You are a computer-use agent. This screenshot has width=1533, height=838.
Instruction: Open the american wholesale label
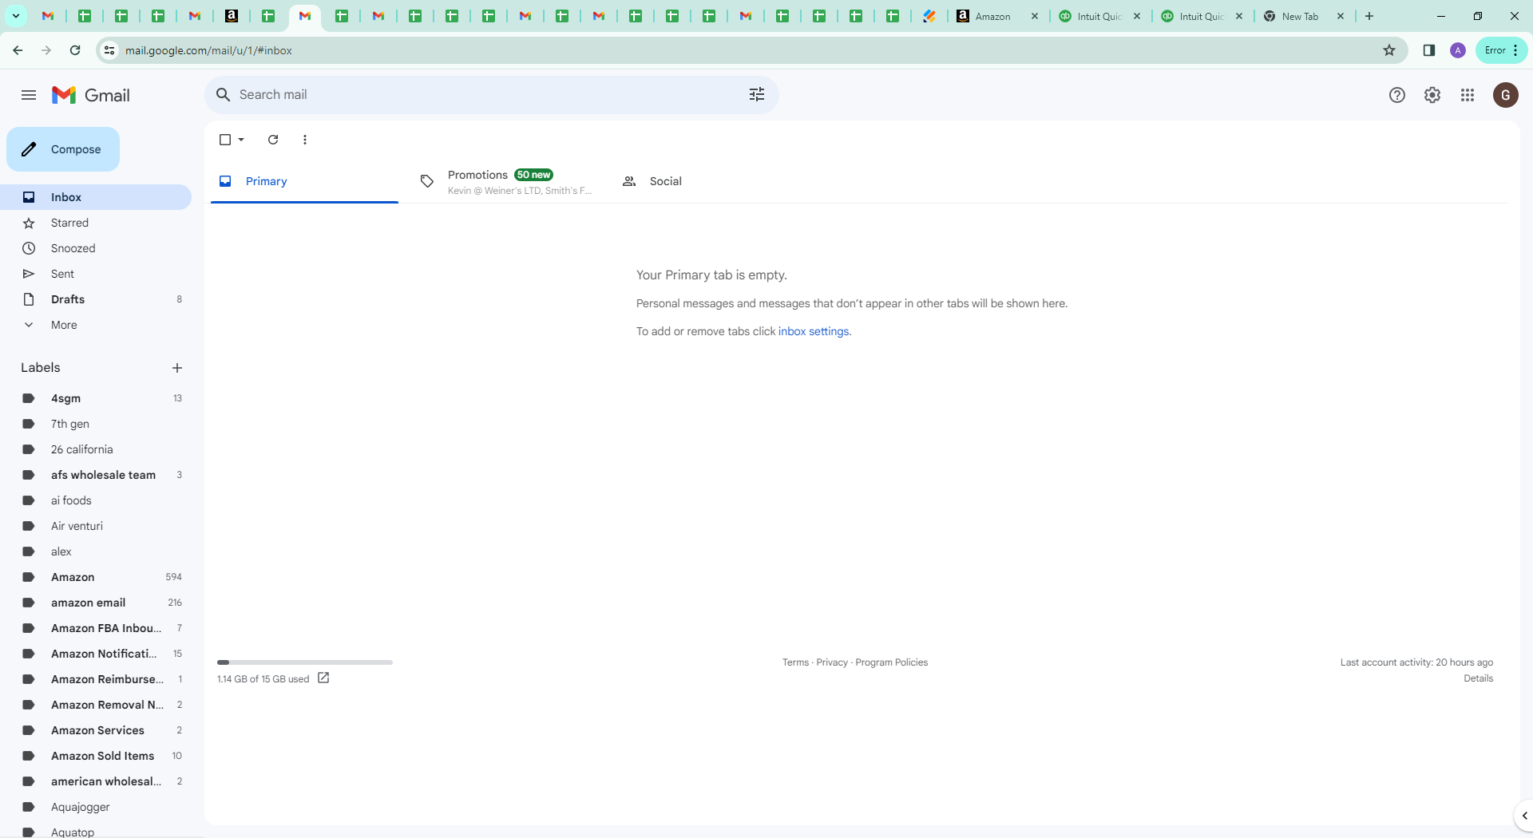[96, 781]
